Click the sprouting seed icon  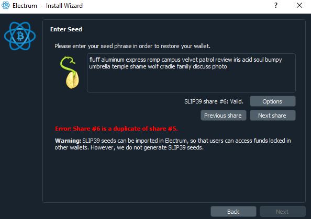[x=70, y=73]
